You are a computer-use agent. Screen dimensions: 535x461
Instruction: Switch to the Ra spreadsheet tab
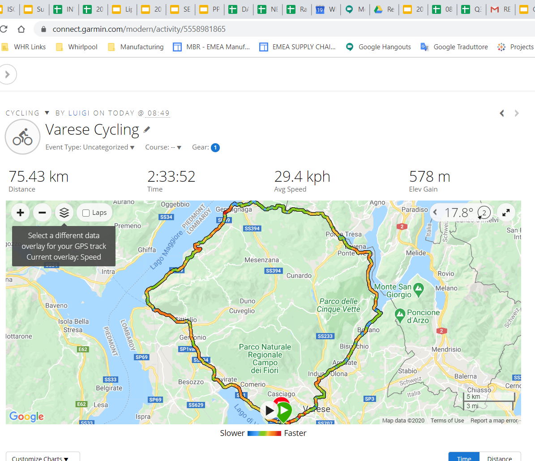coord(297,9)
